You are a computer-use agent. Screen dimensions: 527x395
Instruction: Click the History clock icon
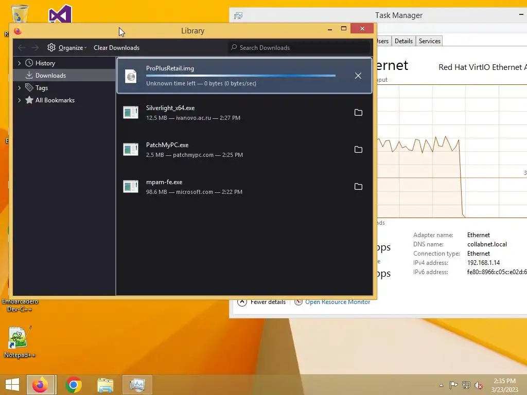coord(29,63)
